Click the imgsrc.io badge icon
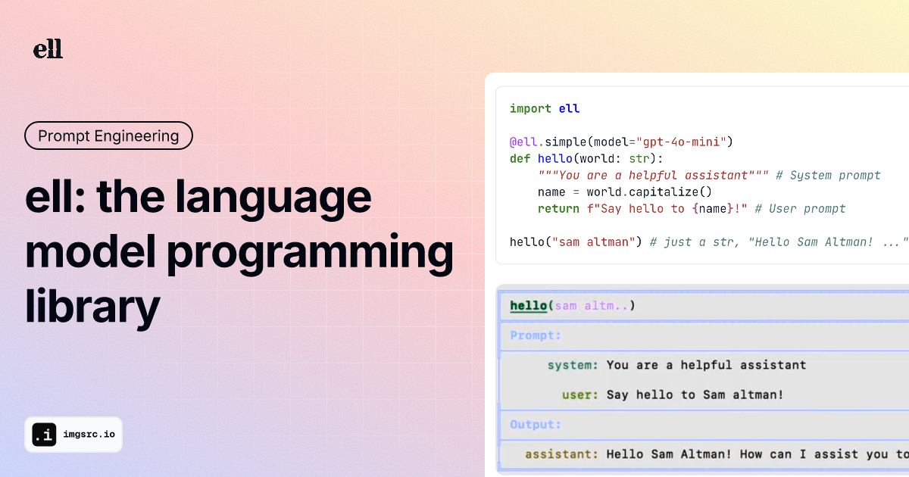This screenshot has height=477, width=909. point(44,435)
